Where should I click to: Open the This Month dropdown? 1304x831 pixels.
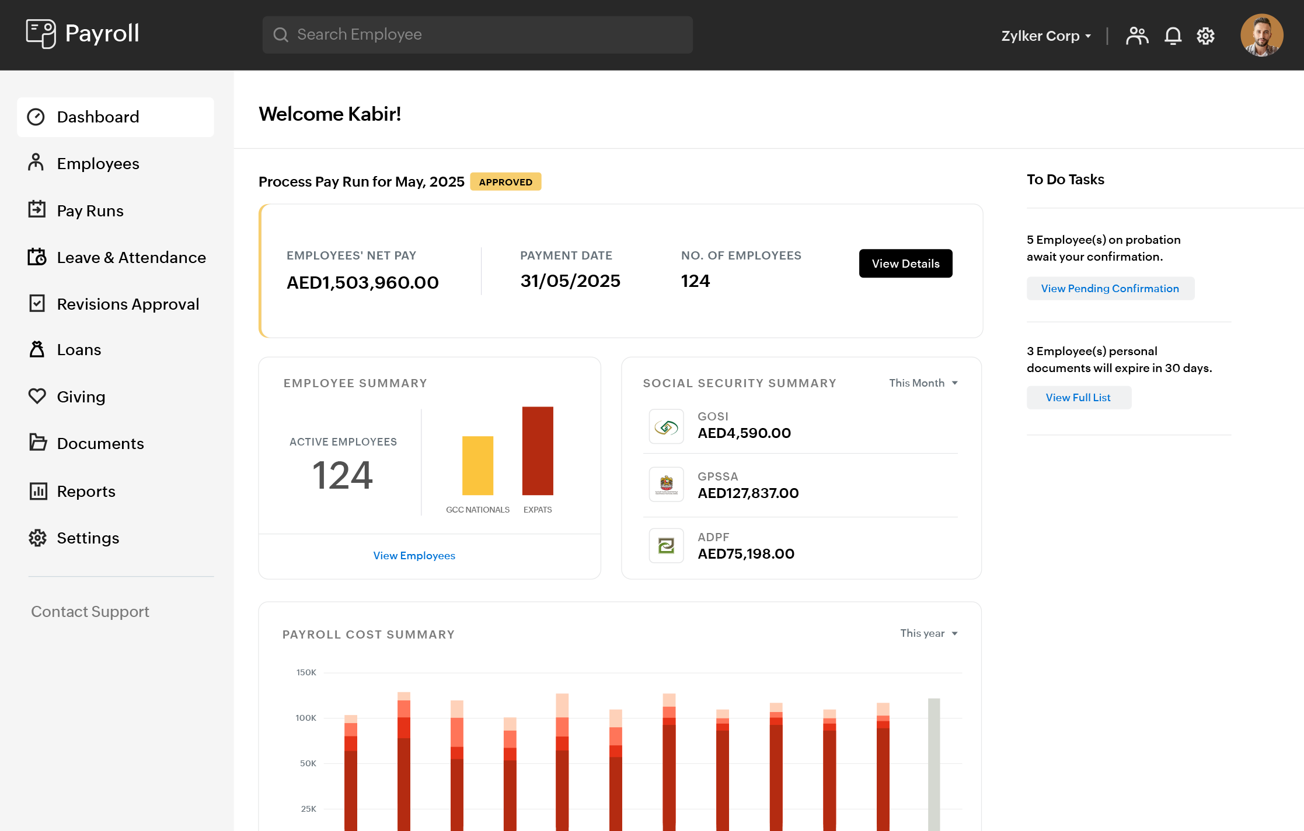(x=923, y=383)
